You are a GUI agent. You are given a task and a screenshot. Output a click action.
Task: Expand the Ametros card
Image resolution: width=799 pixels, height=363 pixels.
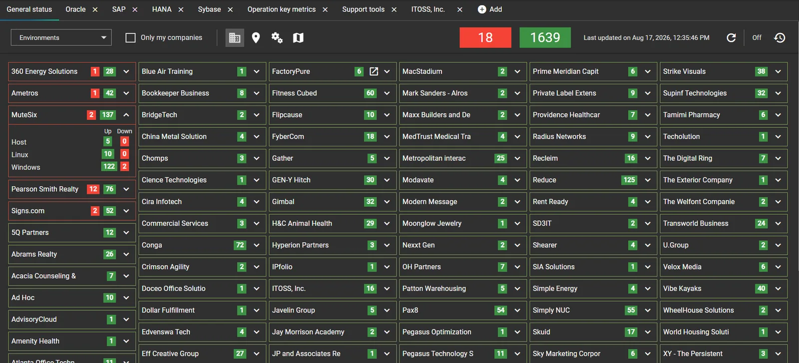[x=126, y=93]
